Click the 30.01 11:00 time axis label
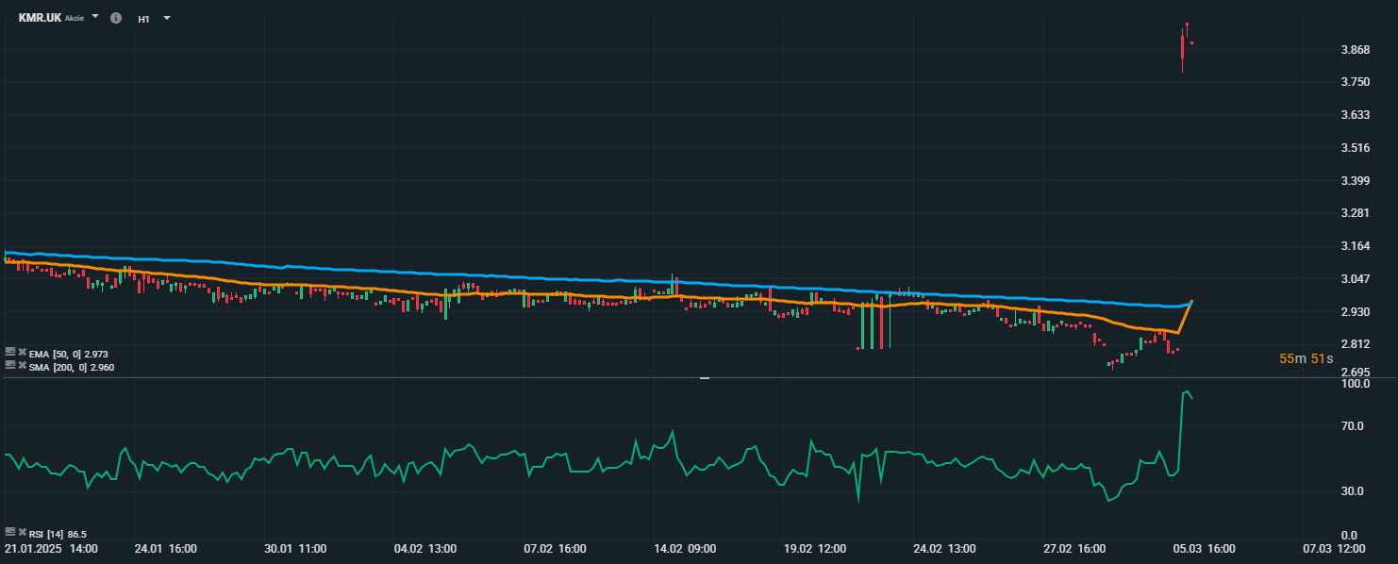 coord(296,548)
